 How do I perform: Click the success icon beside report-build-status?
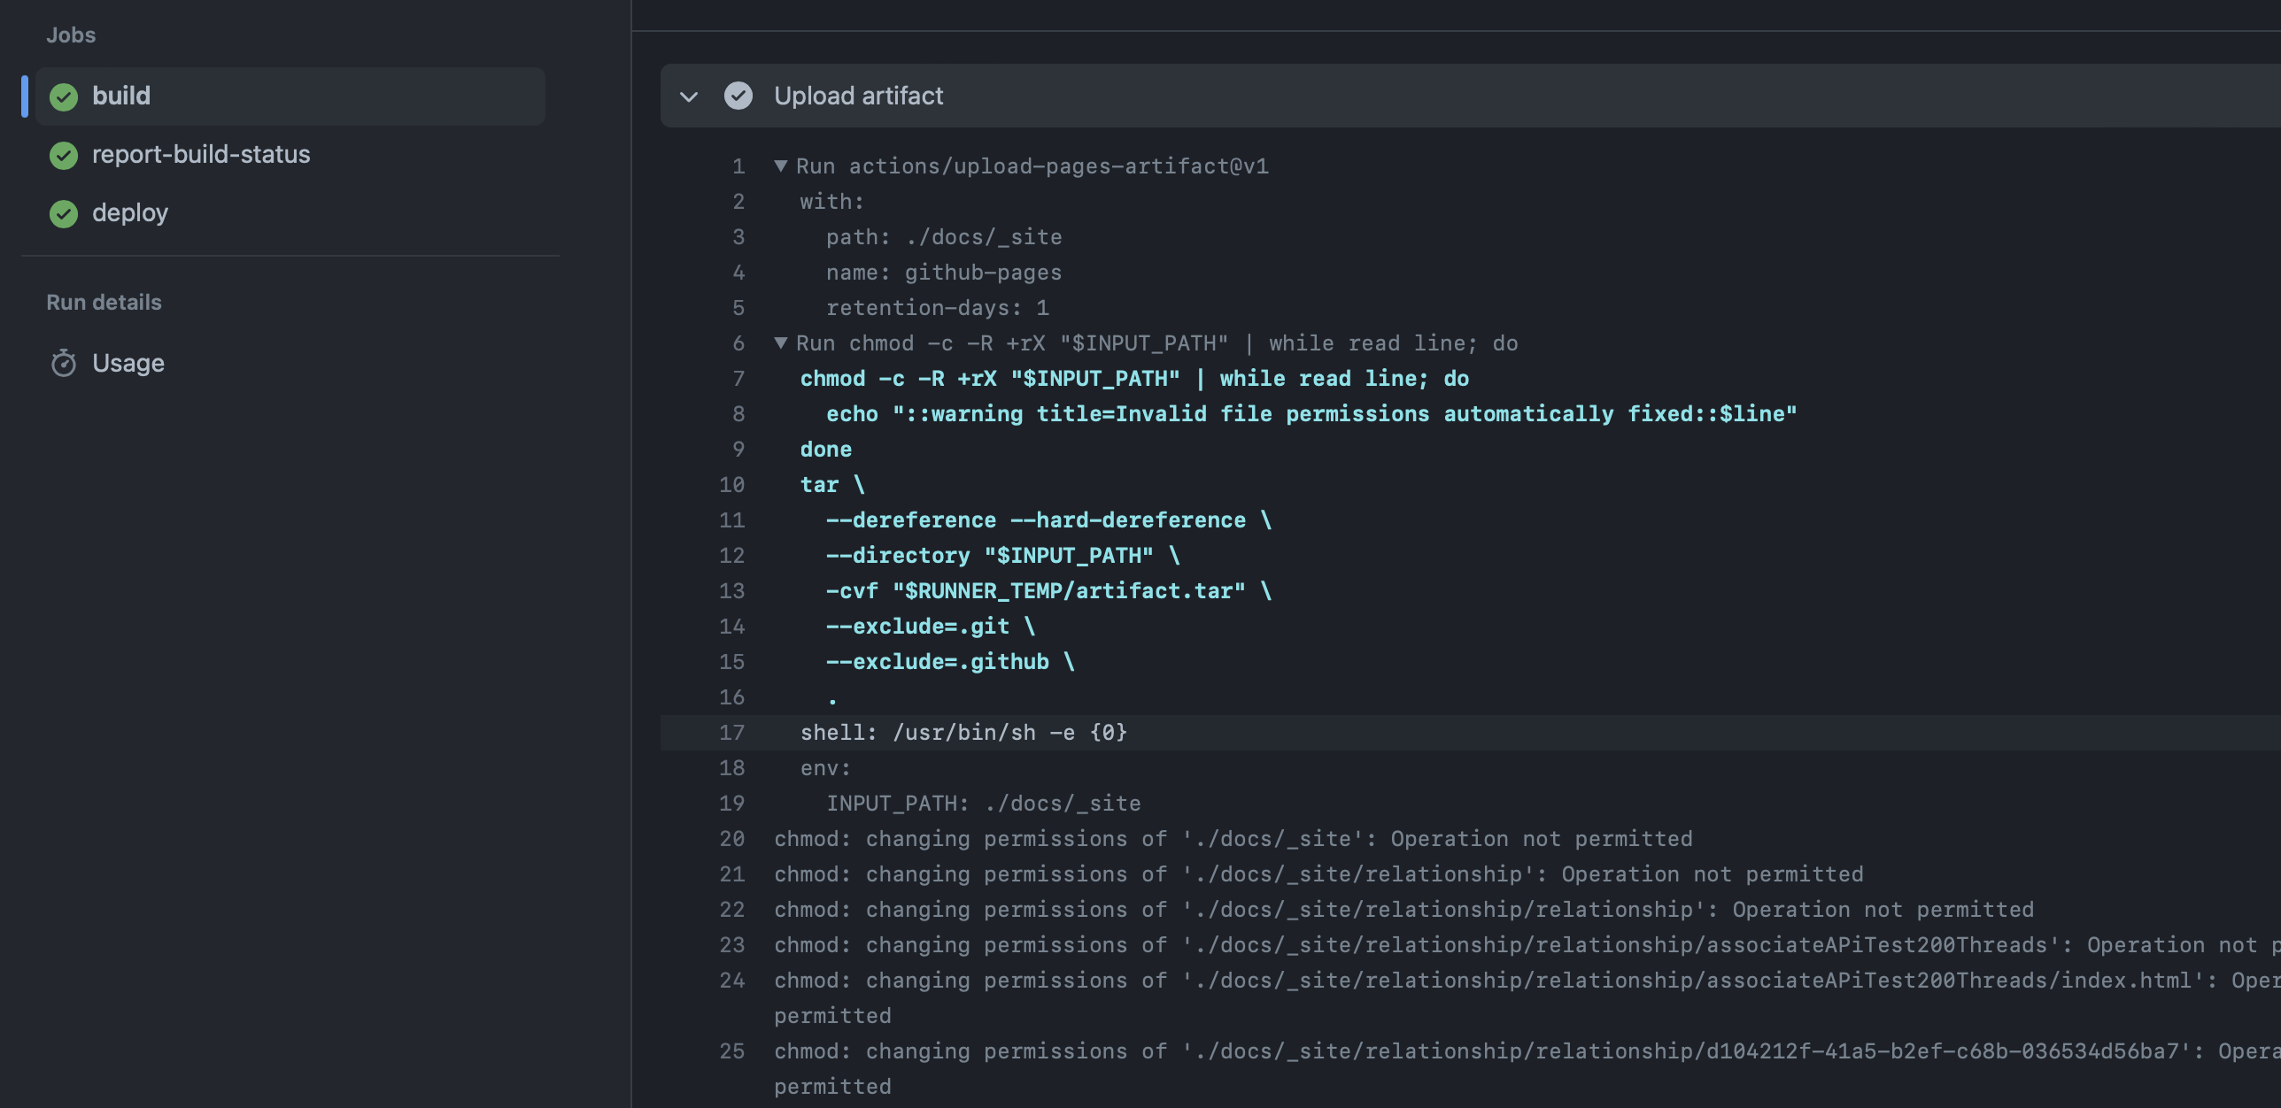(63, 156)
